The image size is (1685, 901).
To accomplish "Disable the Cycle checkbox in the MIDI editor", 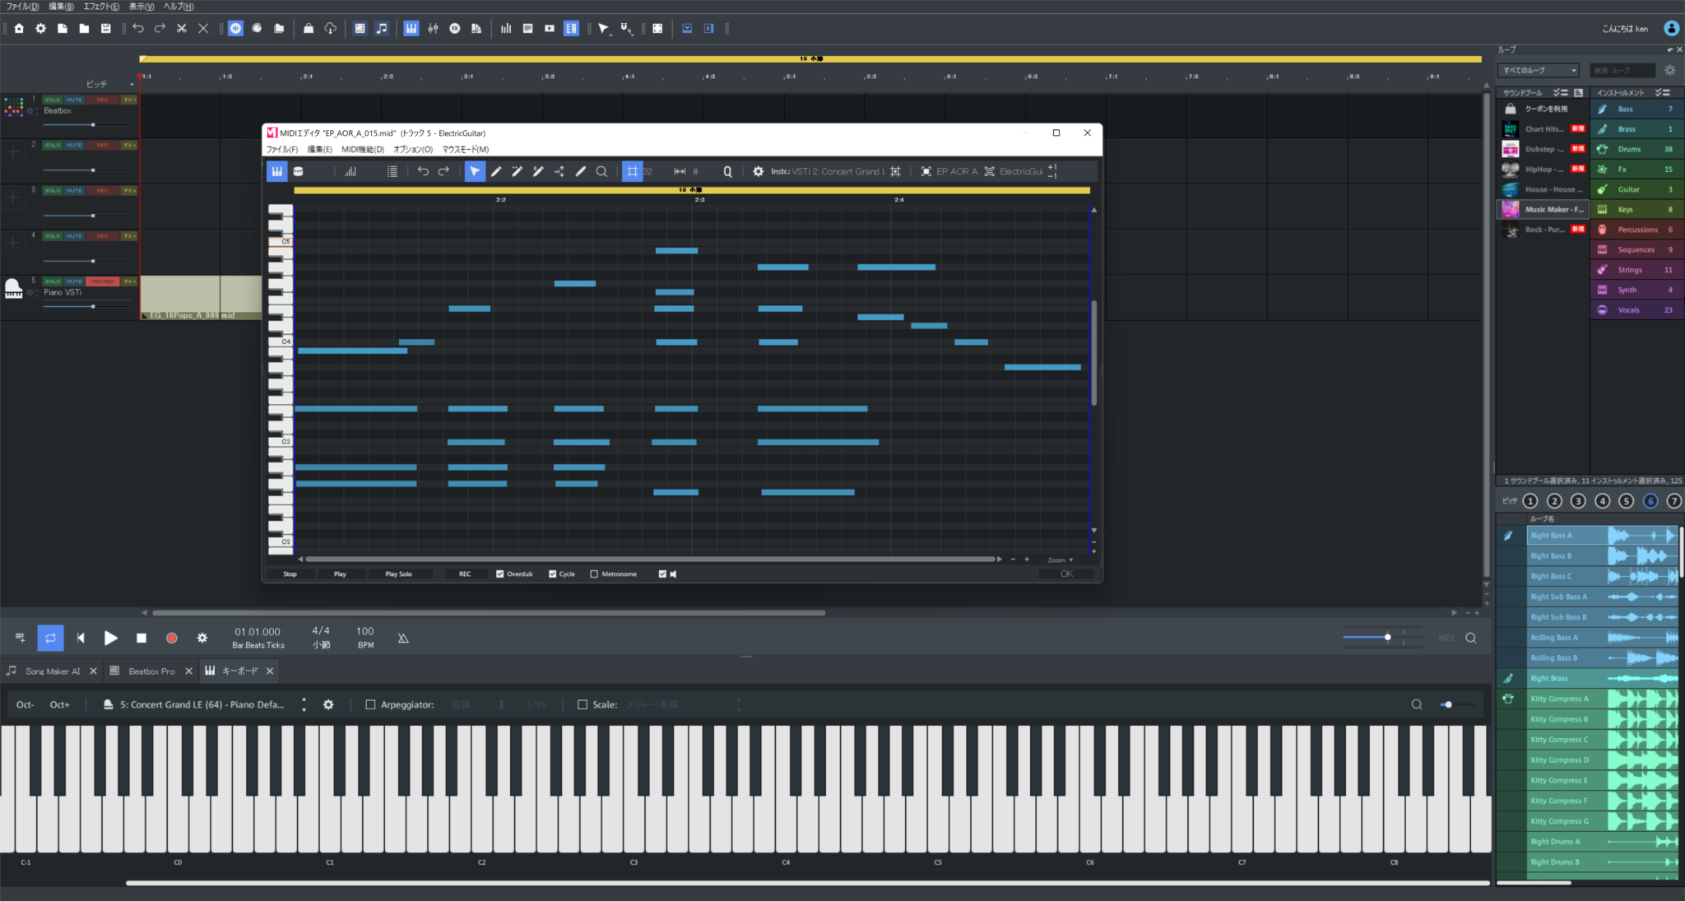I will [x=553, y=574].
